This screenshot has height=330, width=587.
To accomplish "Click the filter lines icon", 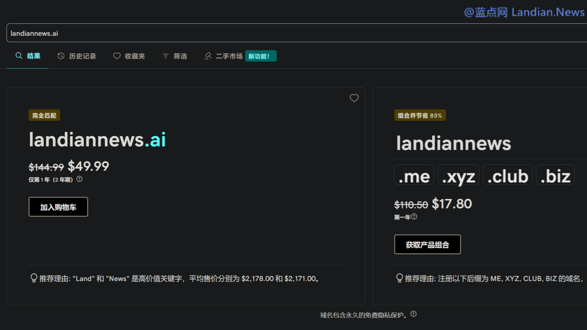I will [166, 56].
